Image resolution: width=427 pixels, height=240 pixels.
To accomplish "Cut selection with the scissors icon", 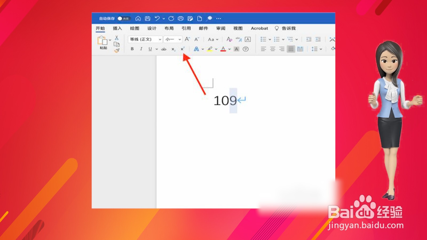I will (117, 38).
